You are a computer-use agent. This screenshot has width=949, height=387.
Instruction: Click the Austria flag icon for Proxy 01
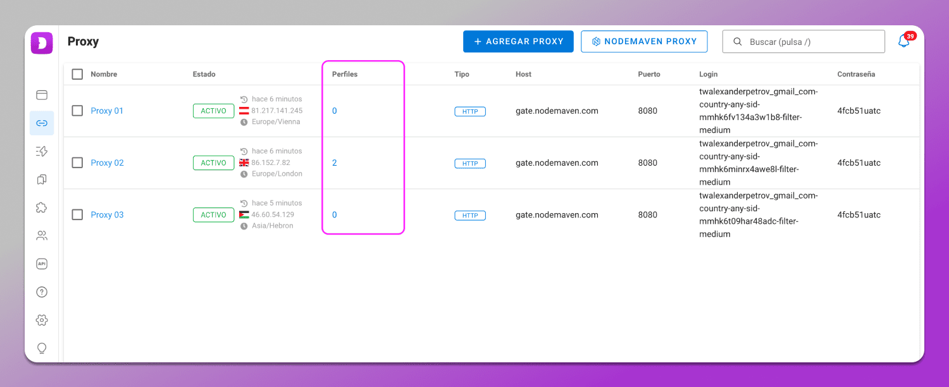244,111
